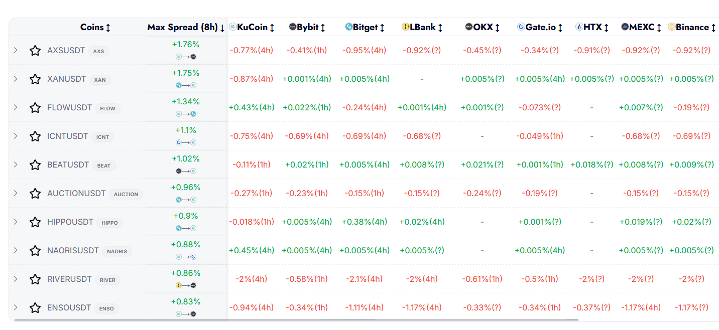Expand the BEATUSDT row details

tap(16, 165)
